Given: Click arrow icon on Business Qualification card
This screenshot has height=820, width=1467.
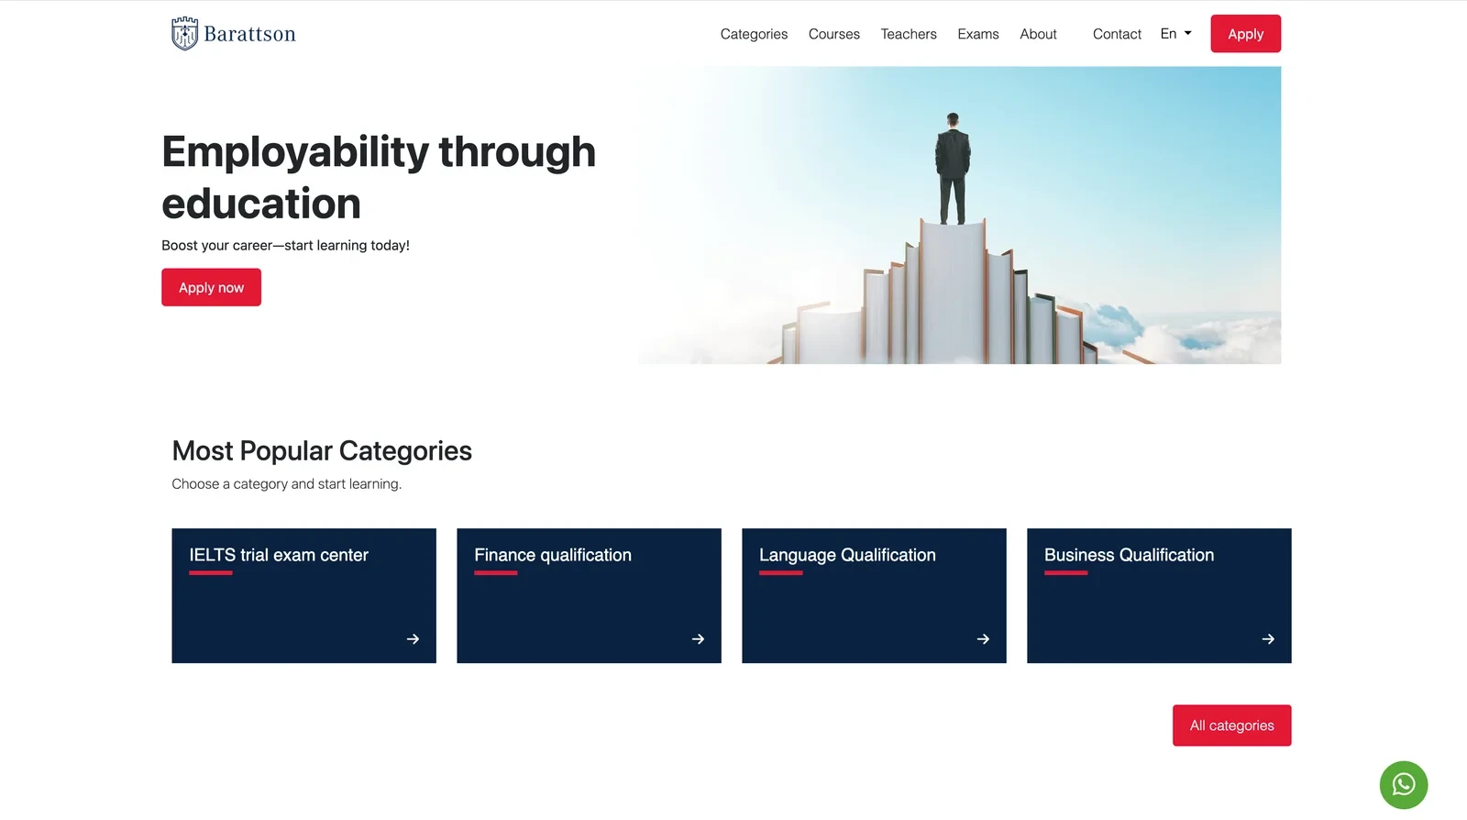Looking at the screenshot, I should pyautogui.click(x=1268, y=639).
